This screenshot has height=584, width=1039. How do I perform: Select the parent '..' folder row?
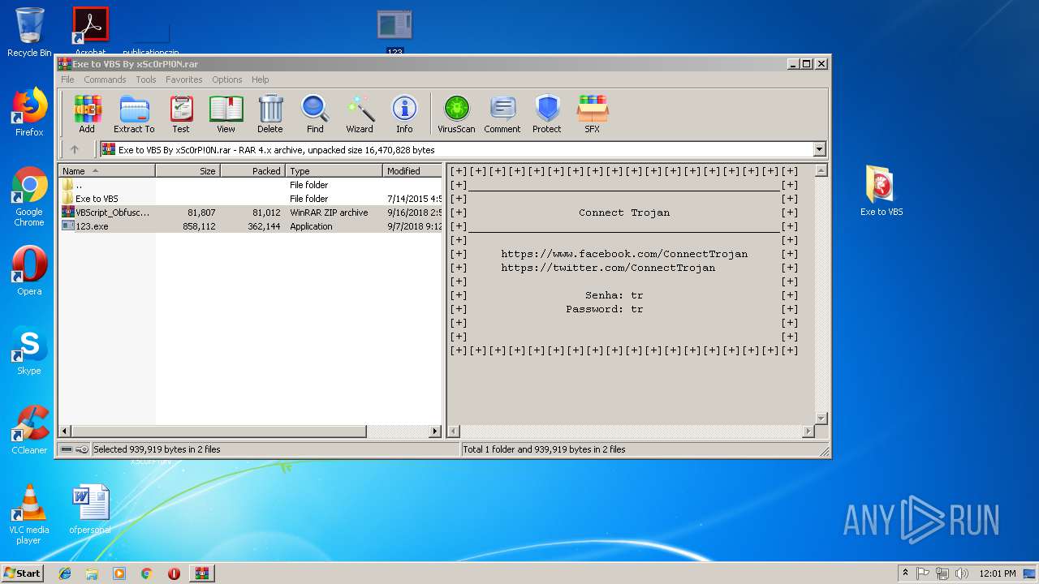click(x=251, y=185)
